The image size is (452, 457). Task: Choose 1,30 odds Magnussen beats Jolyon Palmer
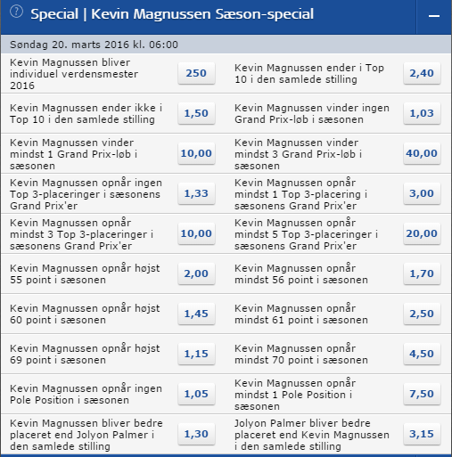point(196,434)
